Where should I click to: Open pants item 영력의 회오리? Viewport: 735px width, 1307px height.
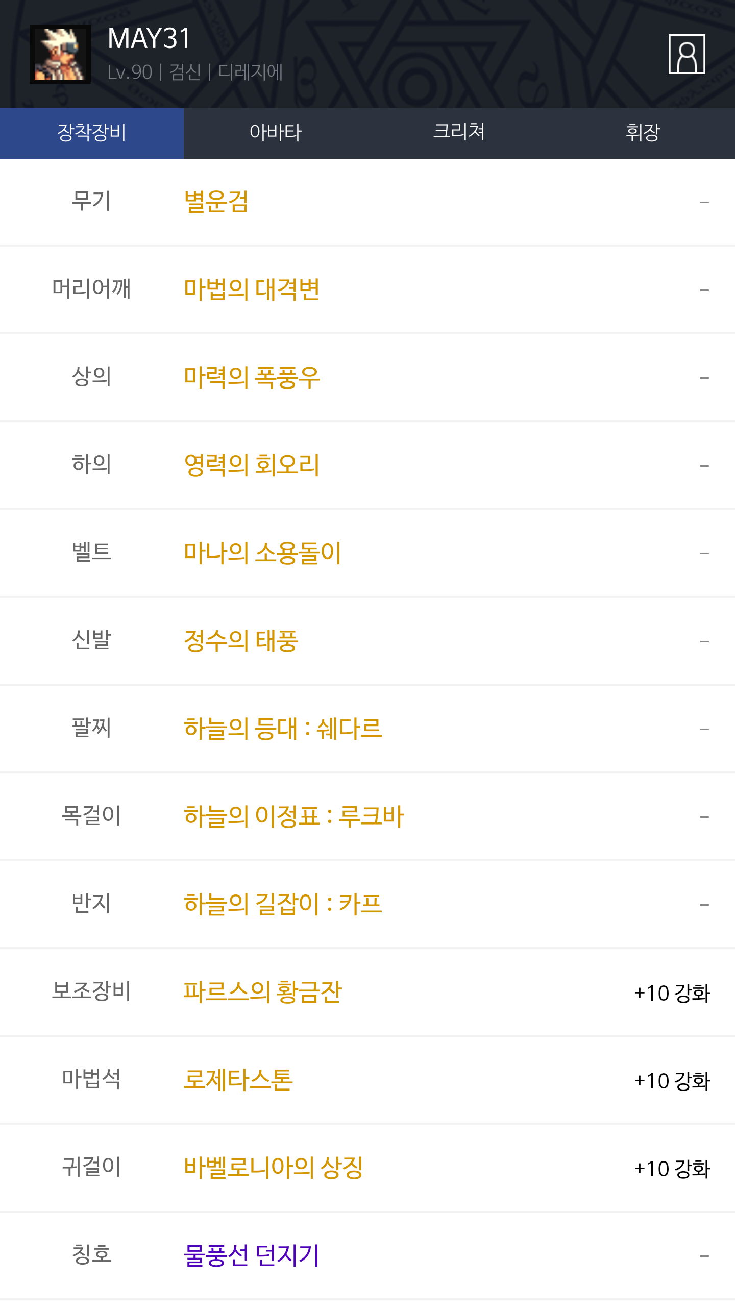(252, 465)
